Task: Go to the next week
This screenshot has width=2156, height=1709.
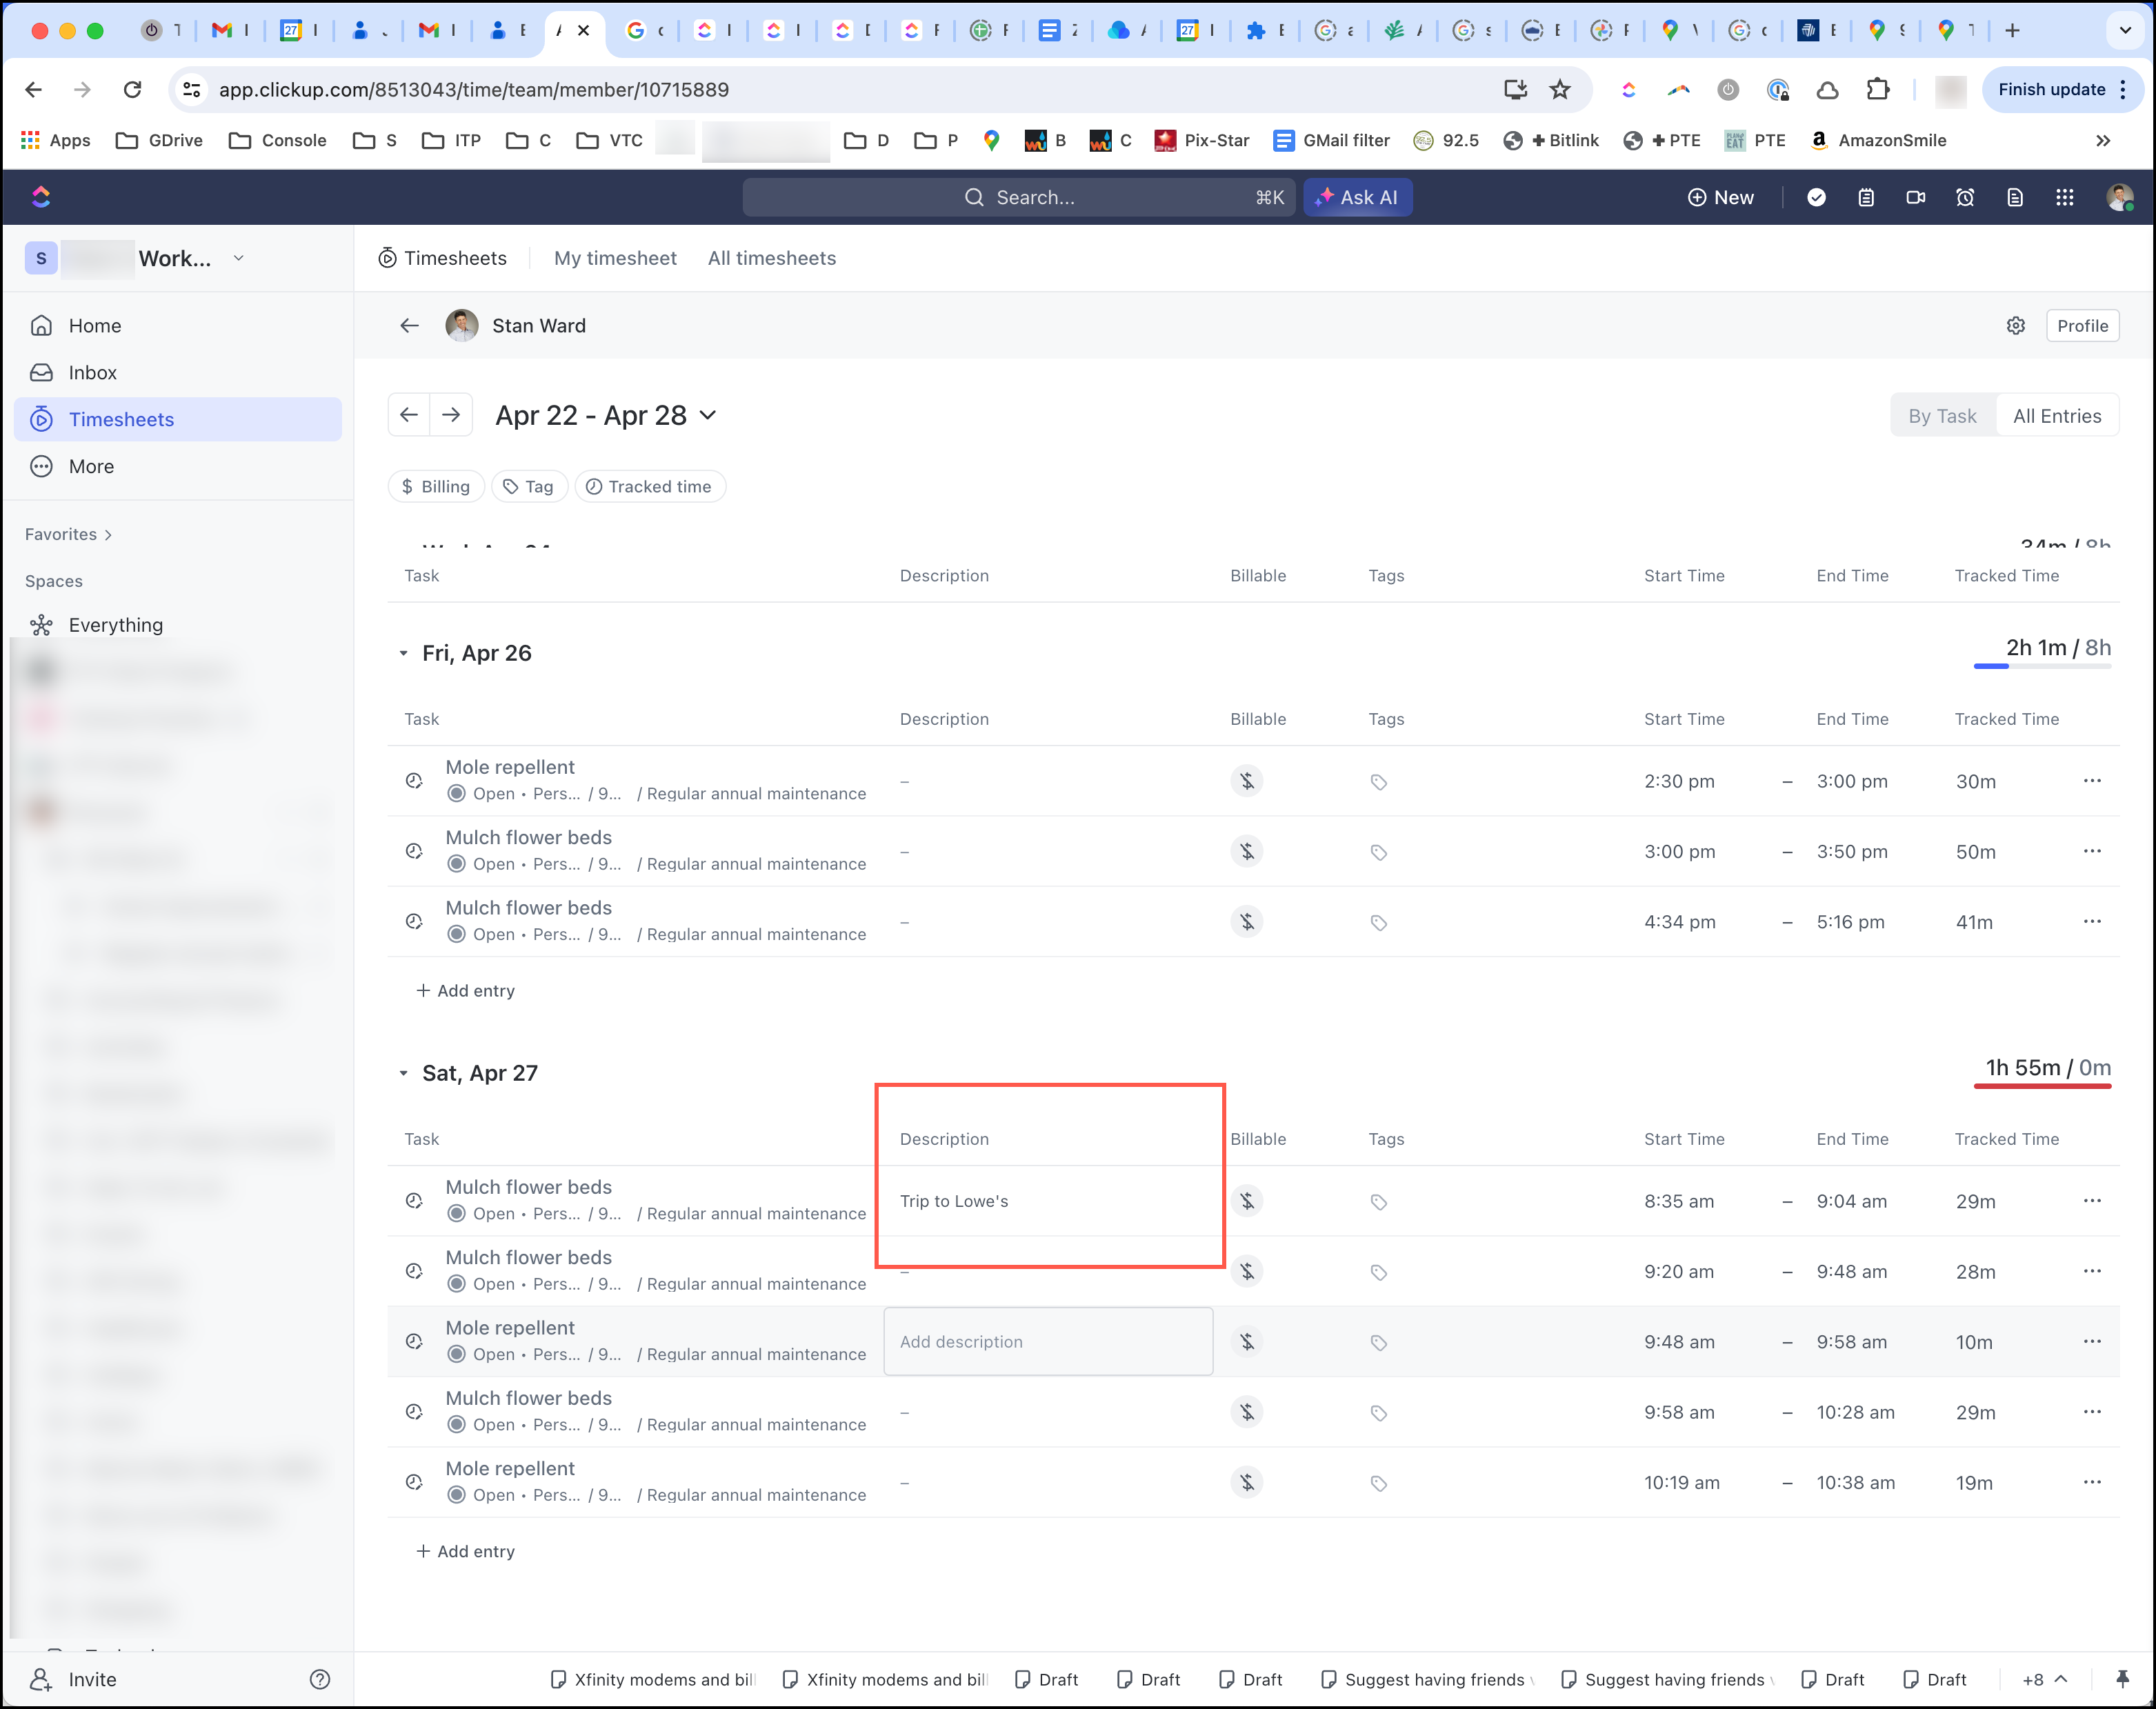Action: [451, 415]
